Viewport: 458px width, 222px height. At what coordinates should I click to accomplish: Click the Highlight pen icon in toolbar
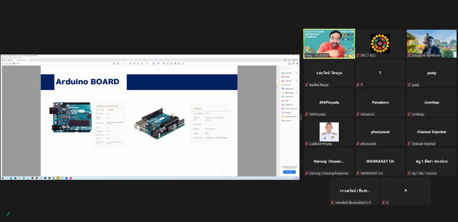168,64
